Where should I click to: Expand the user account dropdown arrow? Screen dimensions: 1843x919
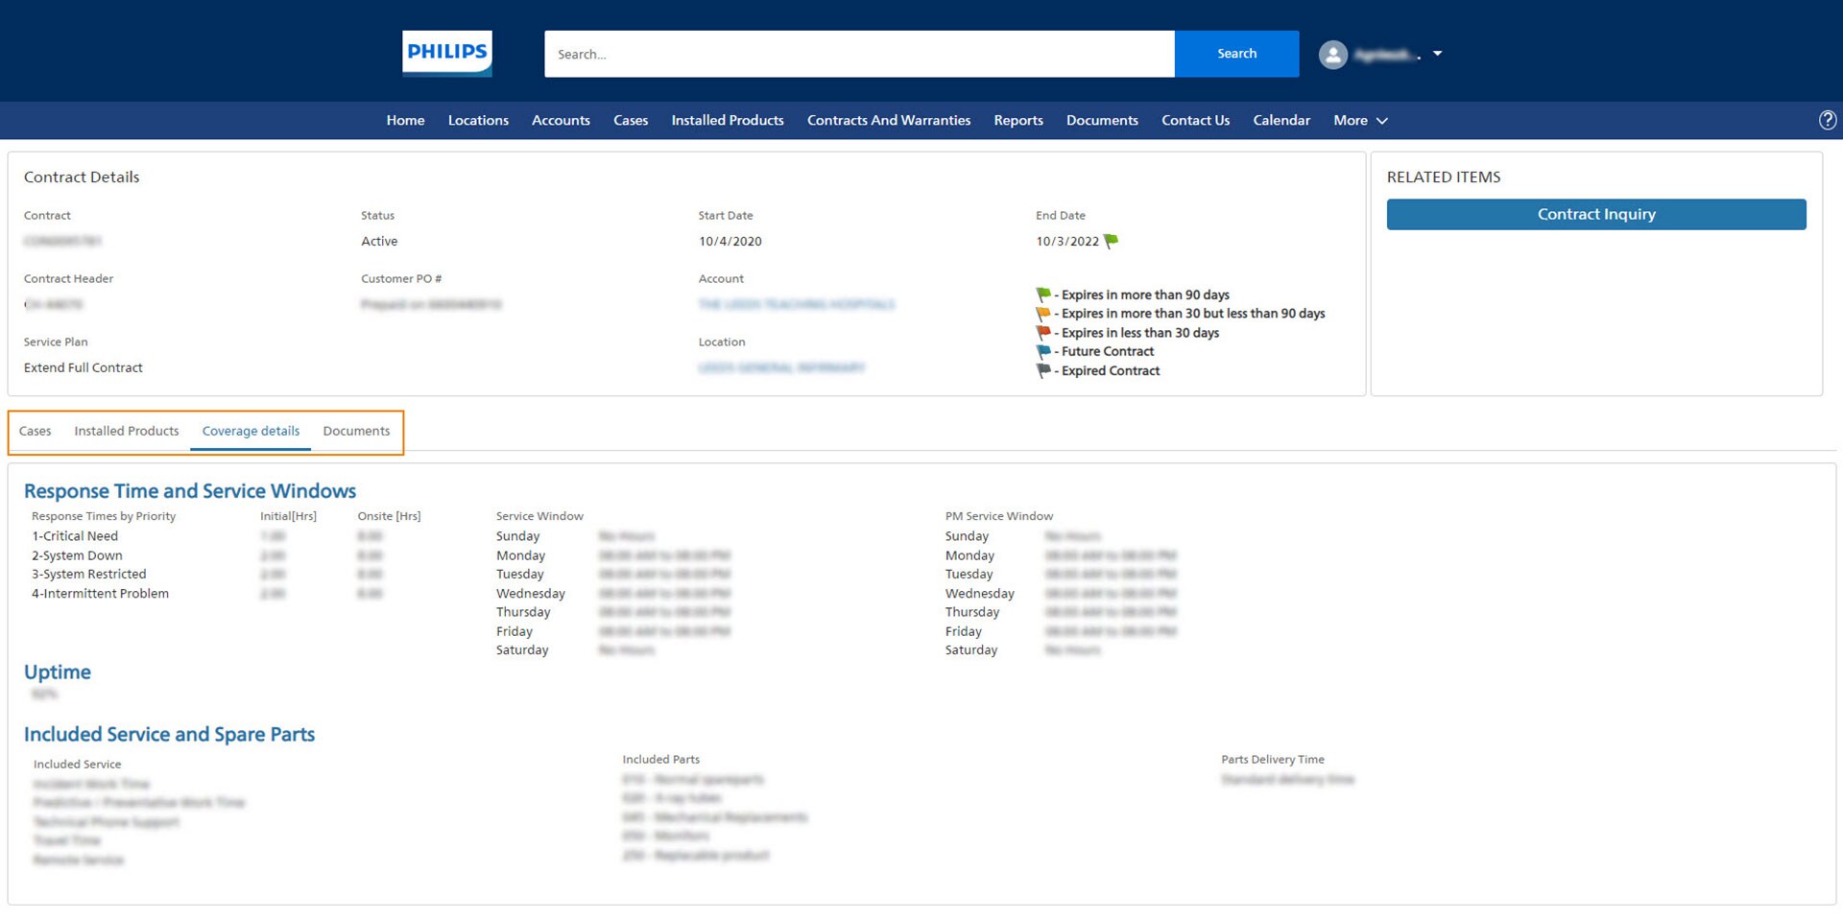click(1437, 54)
